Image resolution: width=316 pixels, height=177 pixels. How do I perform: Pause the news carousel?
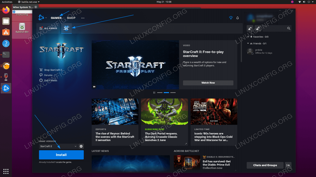click(154, 93)
